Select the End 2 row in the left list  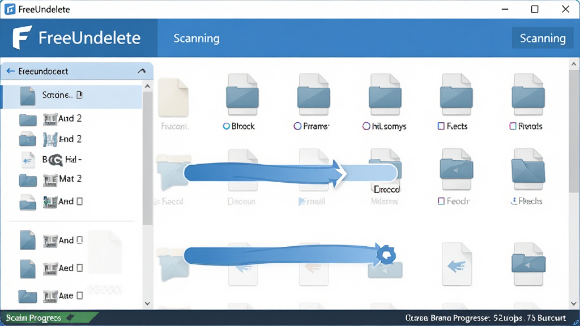pos(72,139)
